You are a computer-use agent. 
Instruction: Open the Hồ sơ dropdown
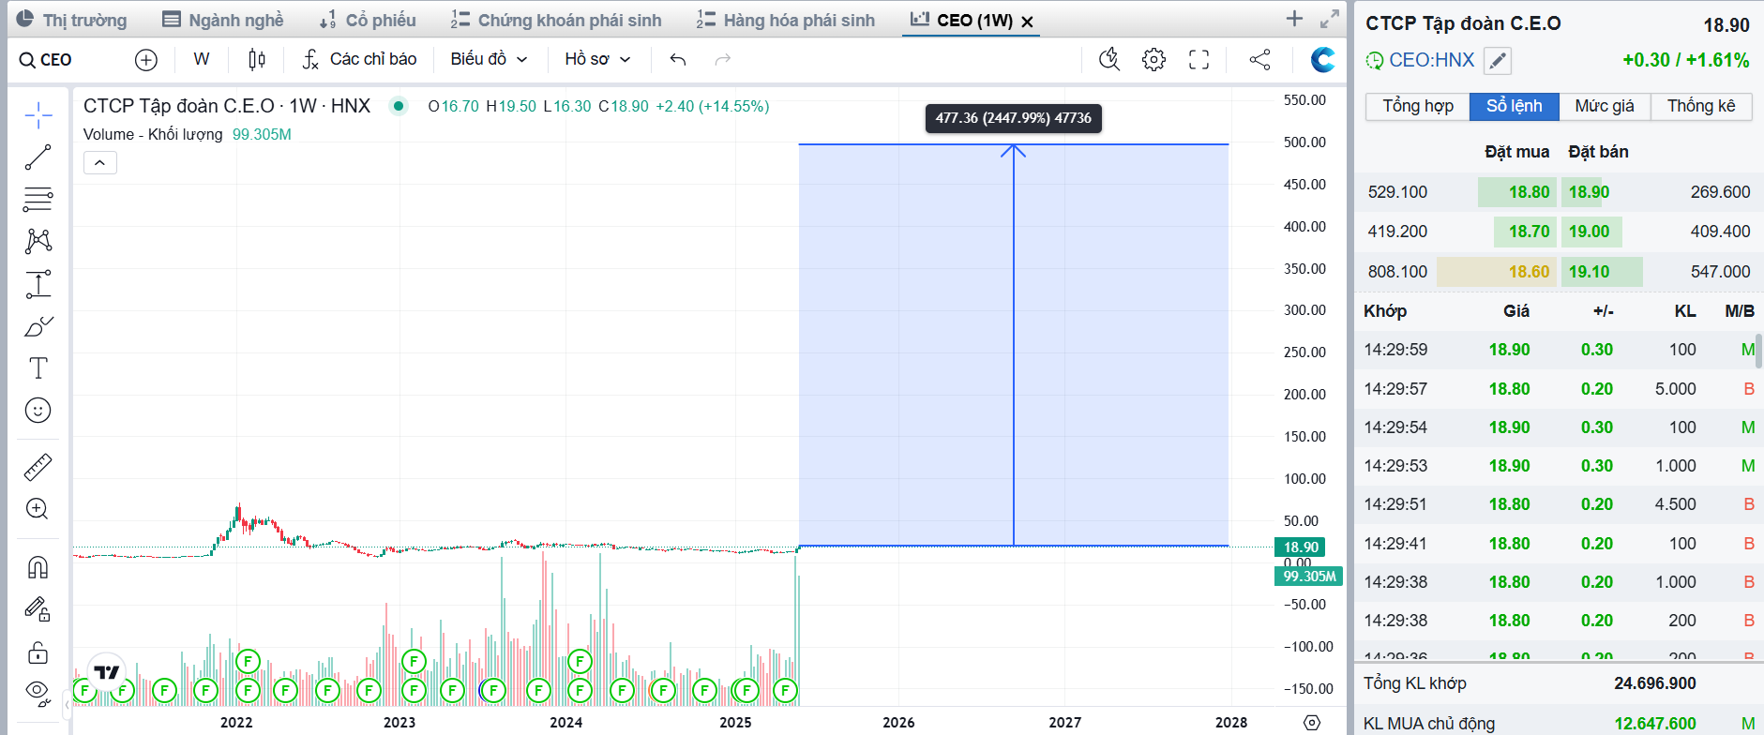pos(597,59)
